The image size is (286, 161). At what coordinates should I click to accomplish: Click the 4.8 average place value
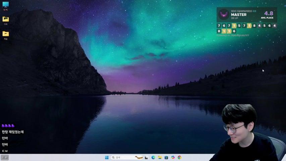pyautogui.click(x=269, y=13)
